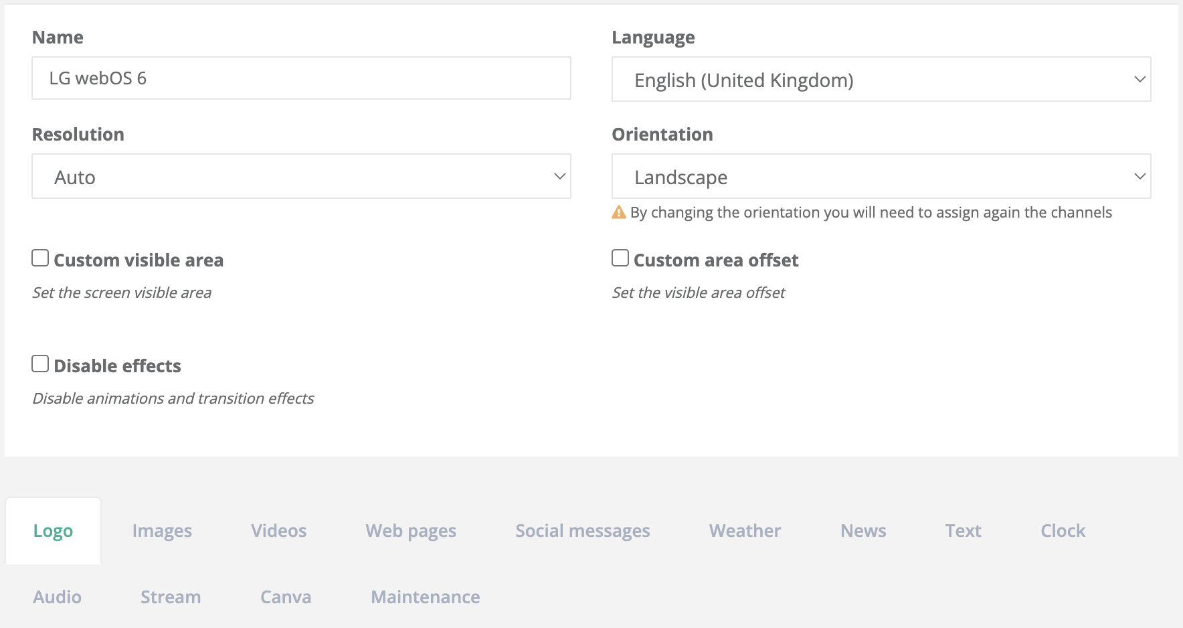This screenshot has height=628, width=1183.
Task: Click the orange warning icon under Orientation
Action: [x=619, y=212]
